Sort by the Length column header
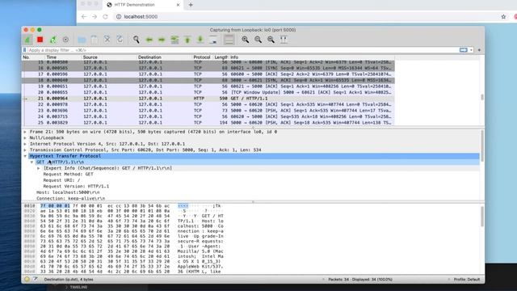The image size is (517, 291). click(221, 57)
